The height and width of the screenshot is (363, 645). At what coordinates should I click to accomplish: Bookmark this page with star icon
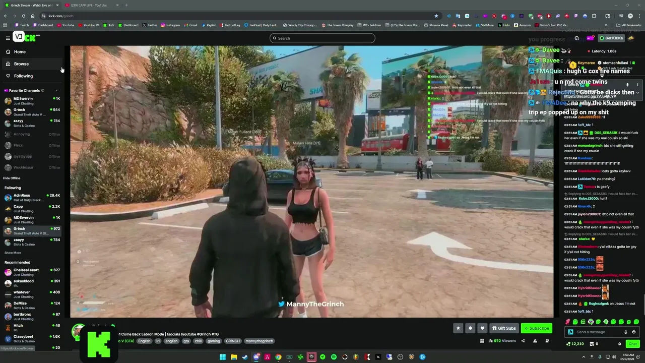tap(436, 16)
